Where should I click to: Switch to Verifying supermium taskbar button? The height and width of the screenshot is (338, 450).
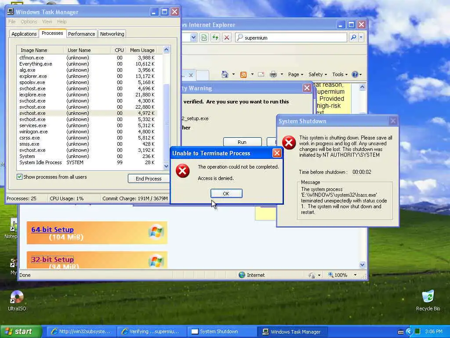point(152,331)
